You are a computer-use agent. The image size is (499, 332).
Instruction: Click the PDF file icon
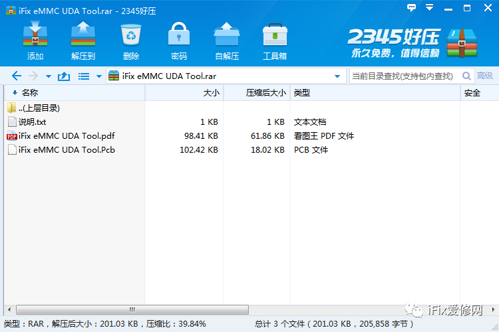12,136
